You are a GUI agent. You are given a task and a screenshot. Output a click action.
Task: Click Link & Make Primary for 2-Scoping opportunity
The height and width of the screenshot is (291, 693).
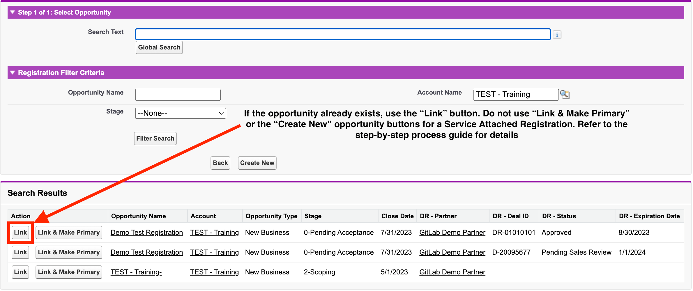(69, 272)
